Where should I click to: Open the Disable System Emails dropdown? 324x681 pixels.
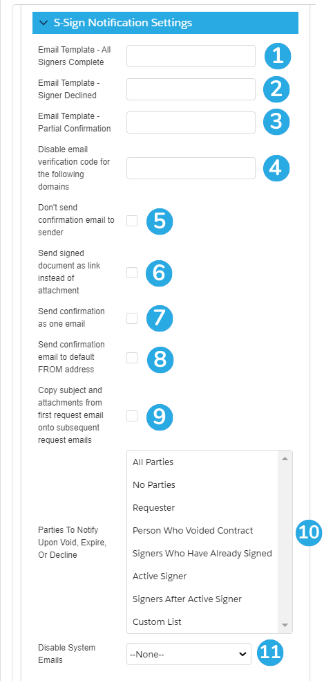(189, 654)
